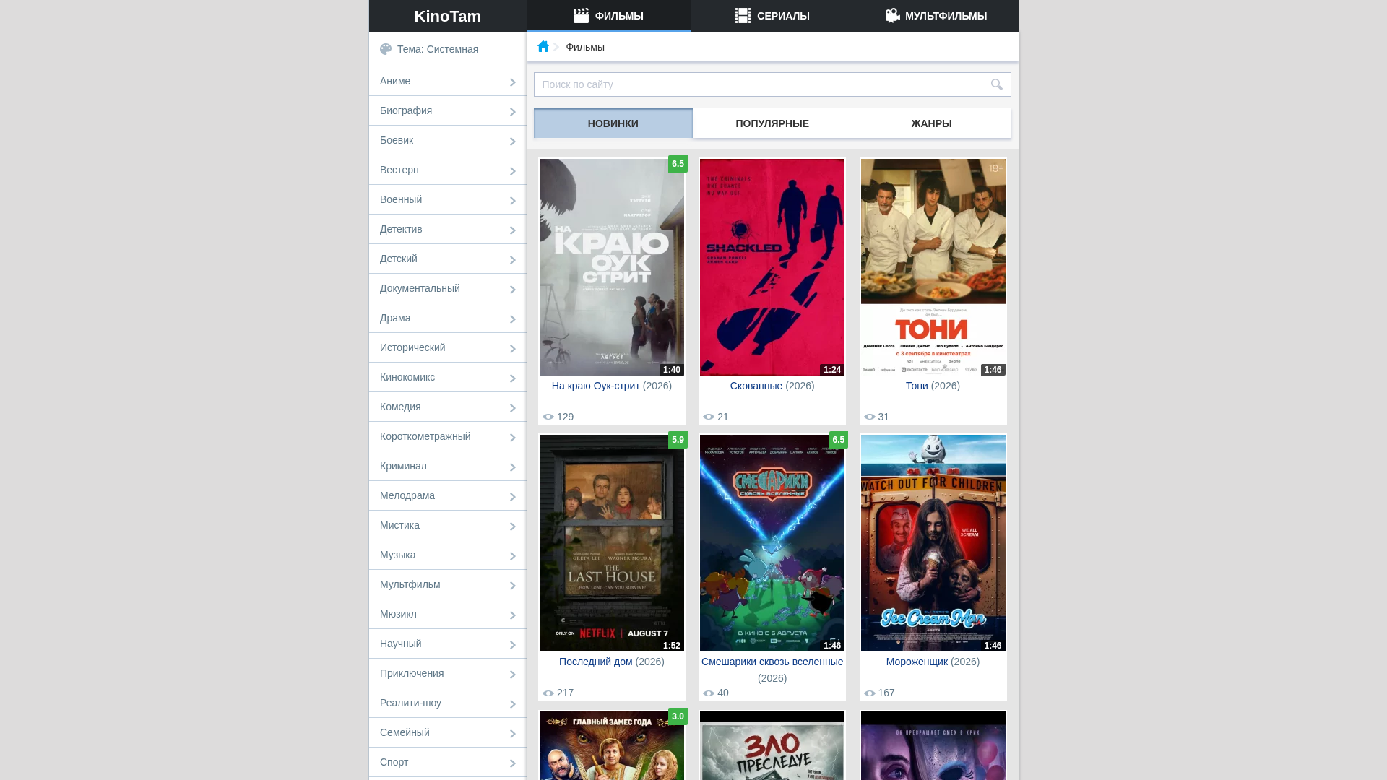Click views eye icon under Скованные
This screenshot has height=780, width=1387.
coord(709,417)
